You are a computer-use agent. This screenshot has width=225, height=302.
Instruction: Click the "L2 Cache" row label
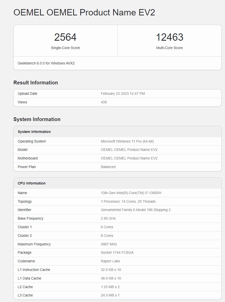click(25, 287)
